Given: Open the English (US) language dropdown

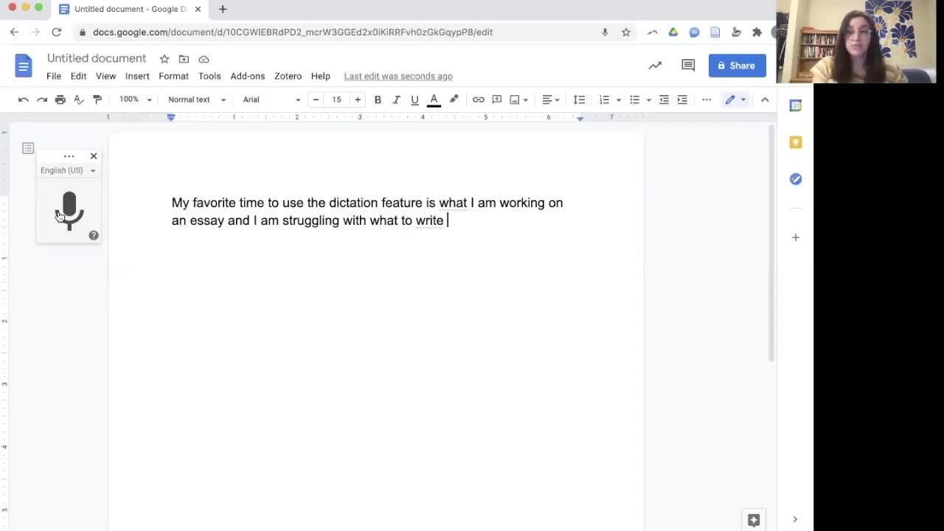Looking at the screenshot, I should [x=68, y=170].
